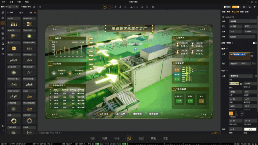Click the second bottom button in dashboard preview
Viewport: 258px width, 145px height.
click(x=121, y=114)
